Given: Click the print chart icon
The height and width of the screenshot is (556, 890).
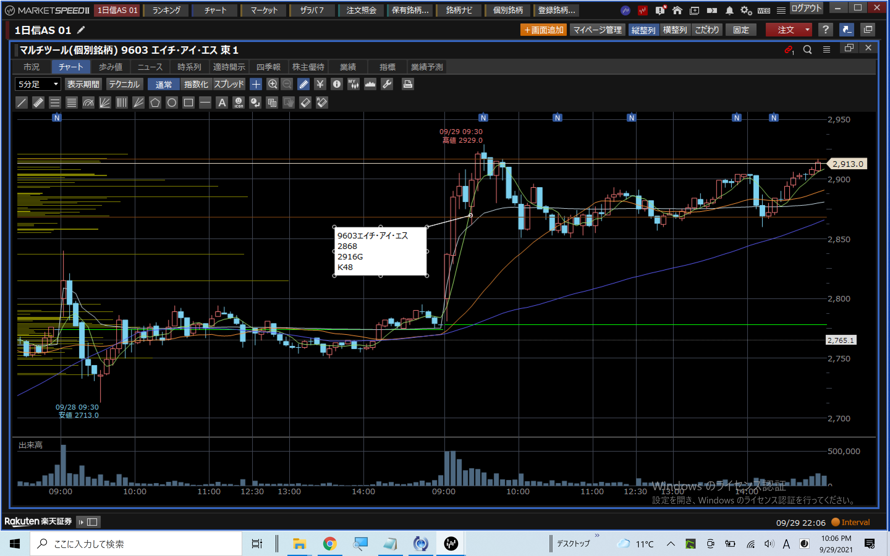Looking at the screenshot, I should pos(408,84).
